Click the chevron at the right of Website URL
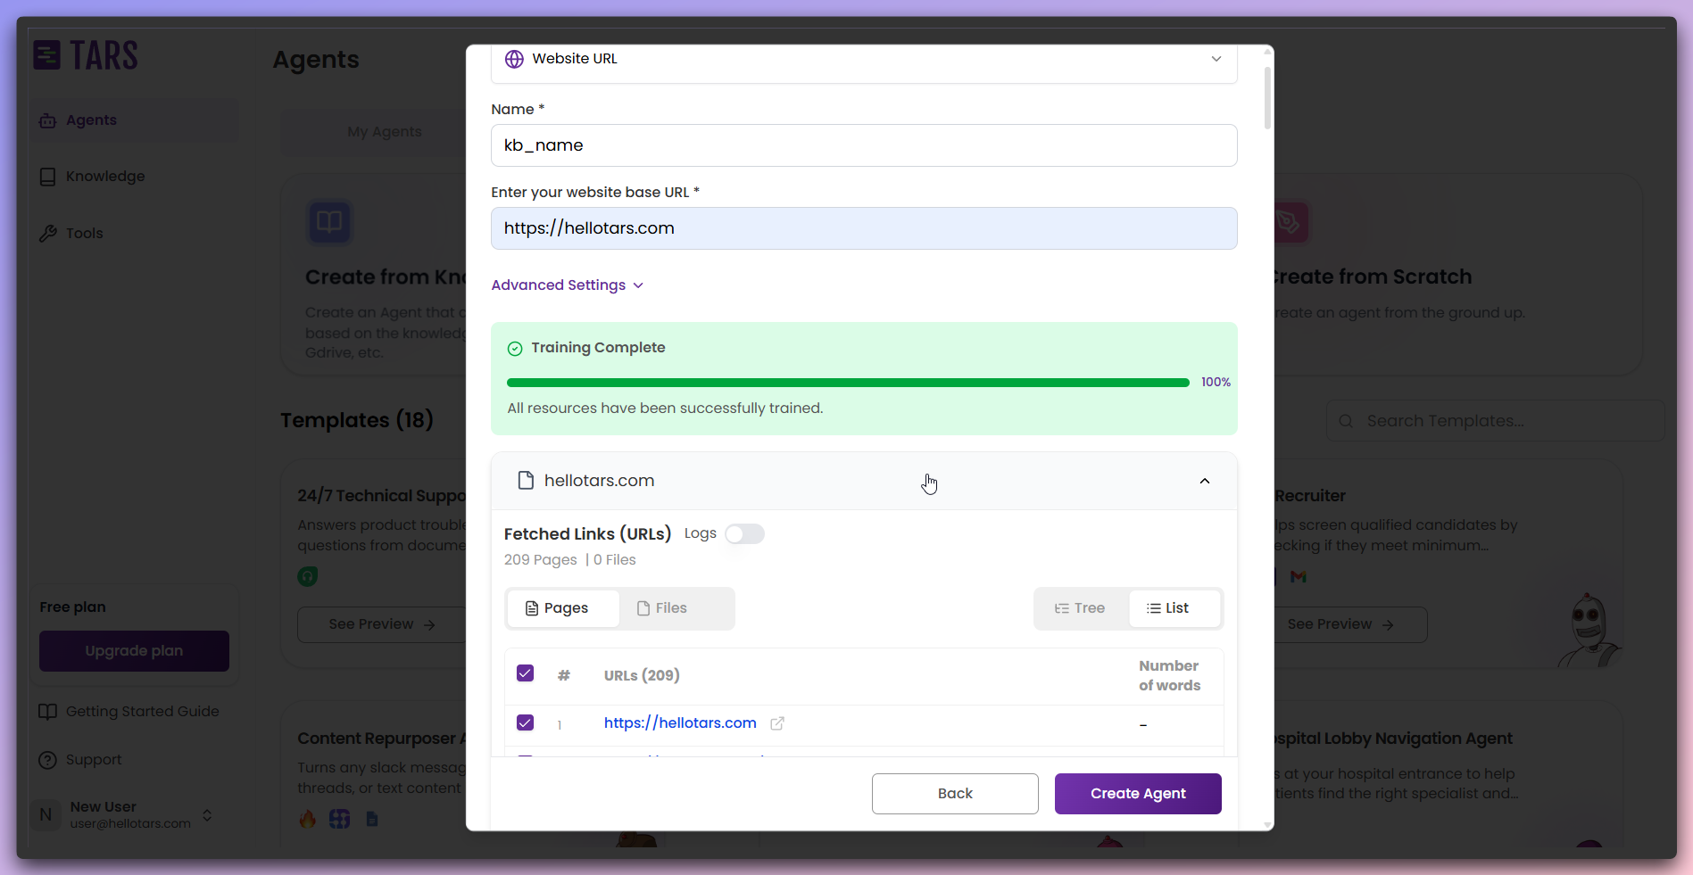The width and height of the screenshot is (1693, 875). [1216, 59]
